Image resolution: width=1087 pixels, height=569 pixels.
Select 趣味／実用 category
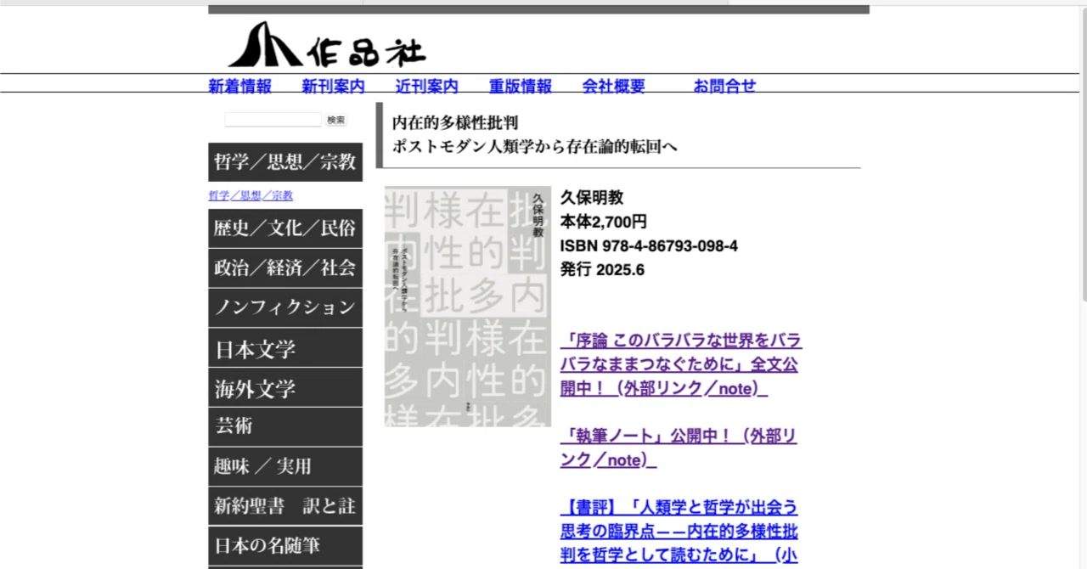coord(285,466)
